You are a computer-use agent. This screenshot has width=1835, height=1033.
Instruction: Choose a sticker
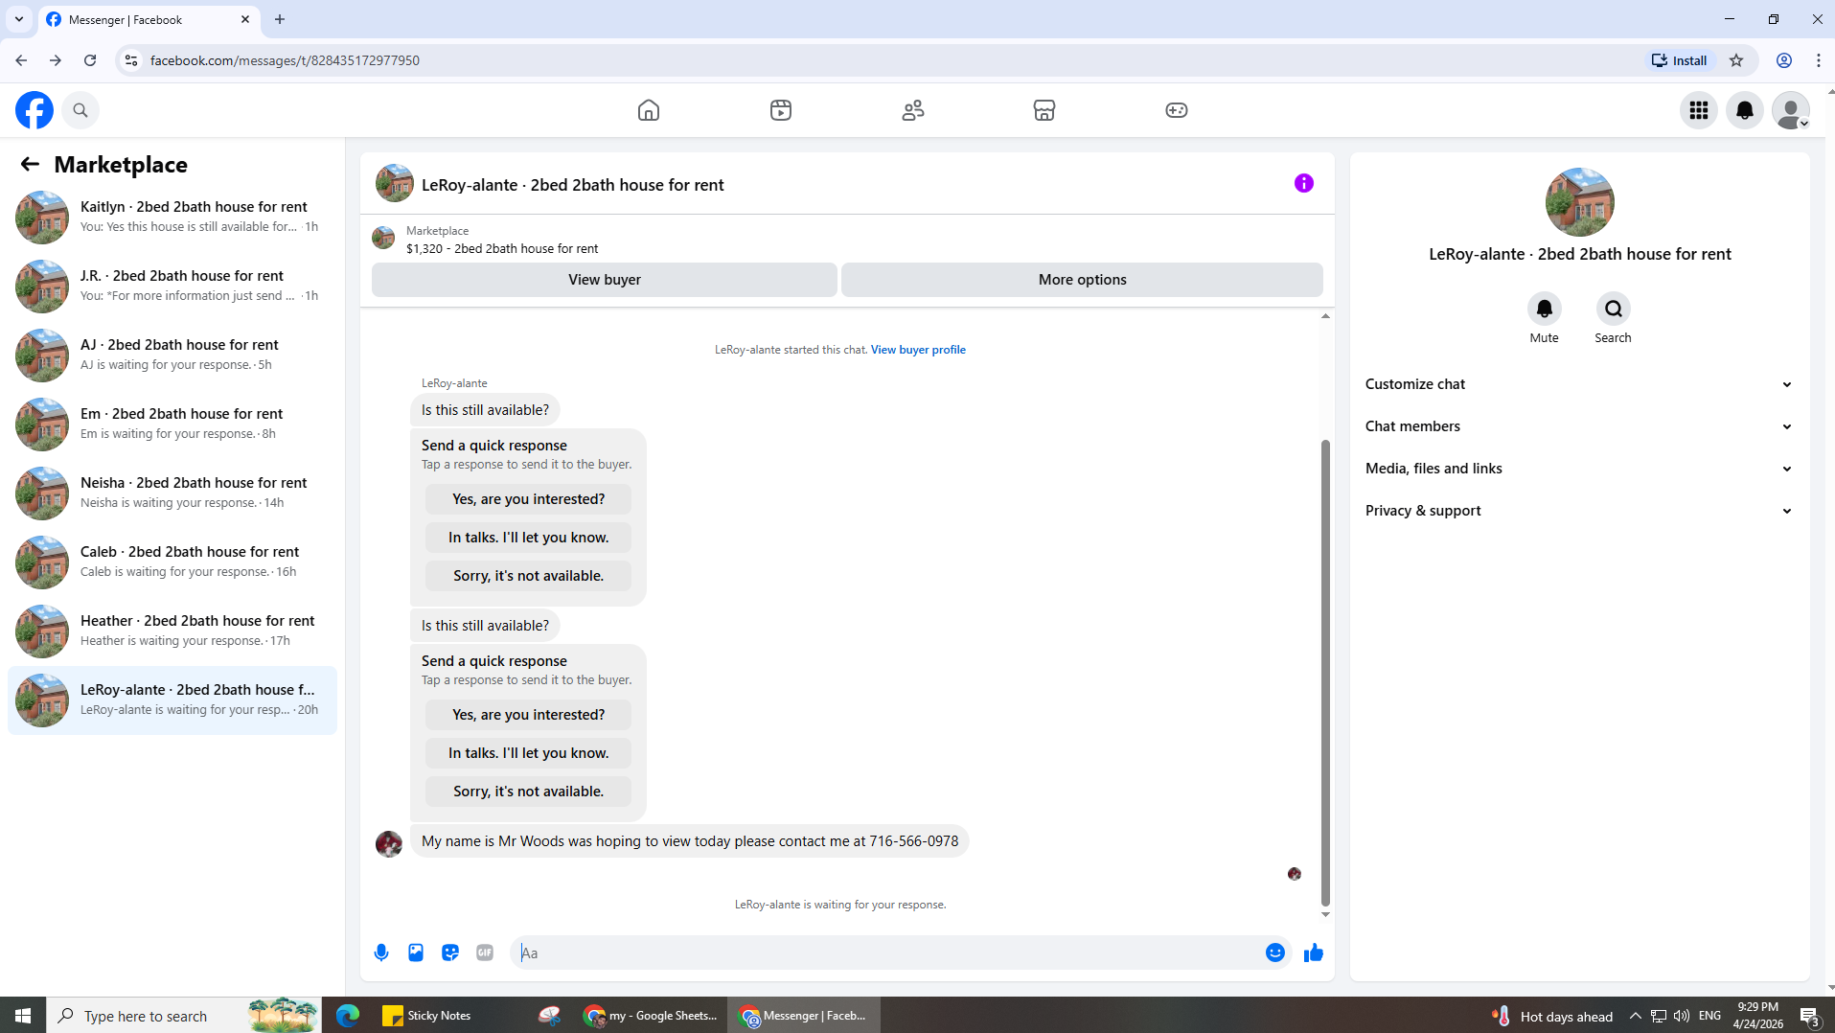point(450,953)
